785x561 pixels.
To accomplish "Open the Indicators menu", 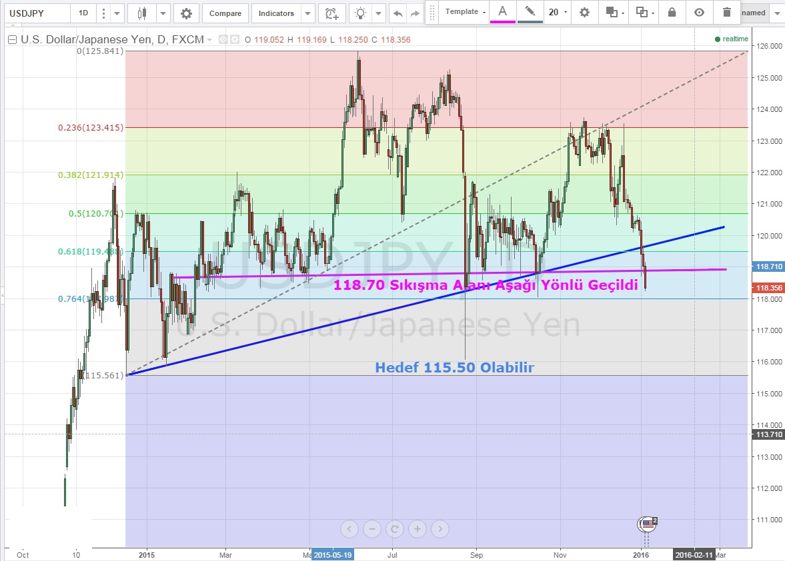I will (276, 13).
